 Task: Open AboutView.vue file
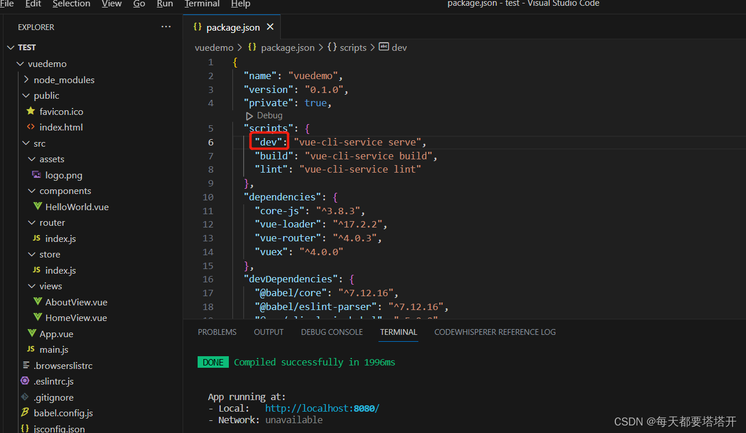point(76,302)
